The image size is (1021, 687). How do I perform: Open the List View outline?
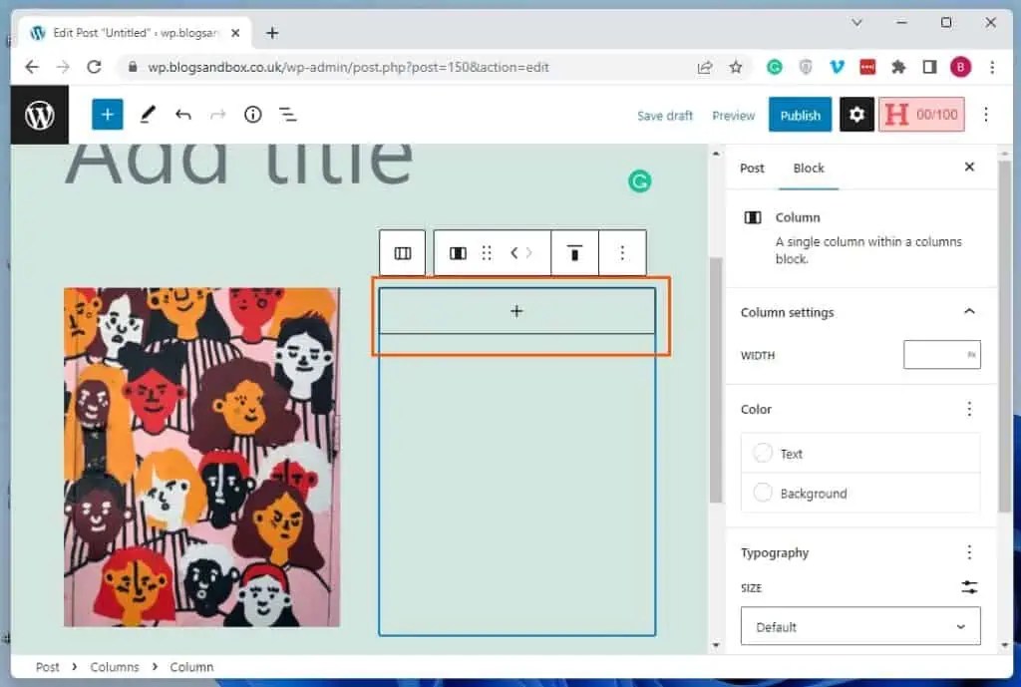point(288,114)
